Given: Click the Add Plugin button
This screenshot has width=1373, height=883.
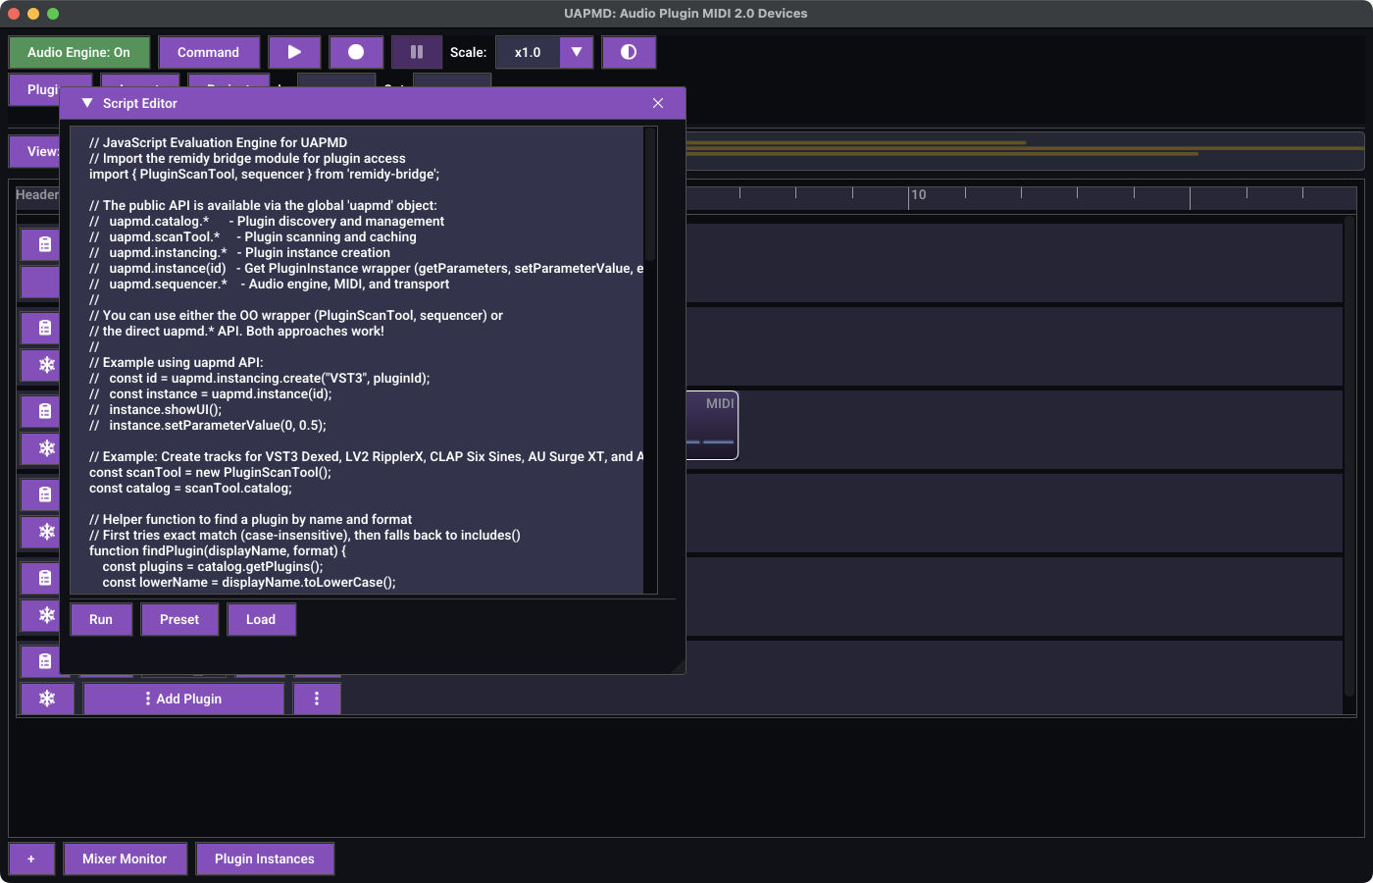Looking at the screenshot, I should click(x=183, y=699).
